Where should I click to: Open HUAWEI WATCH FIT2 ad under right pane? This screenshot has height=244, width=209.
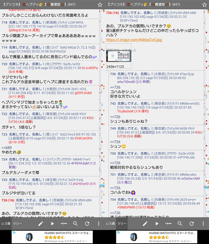coord(157,237)
